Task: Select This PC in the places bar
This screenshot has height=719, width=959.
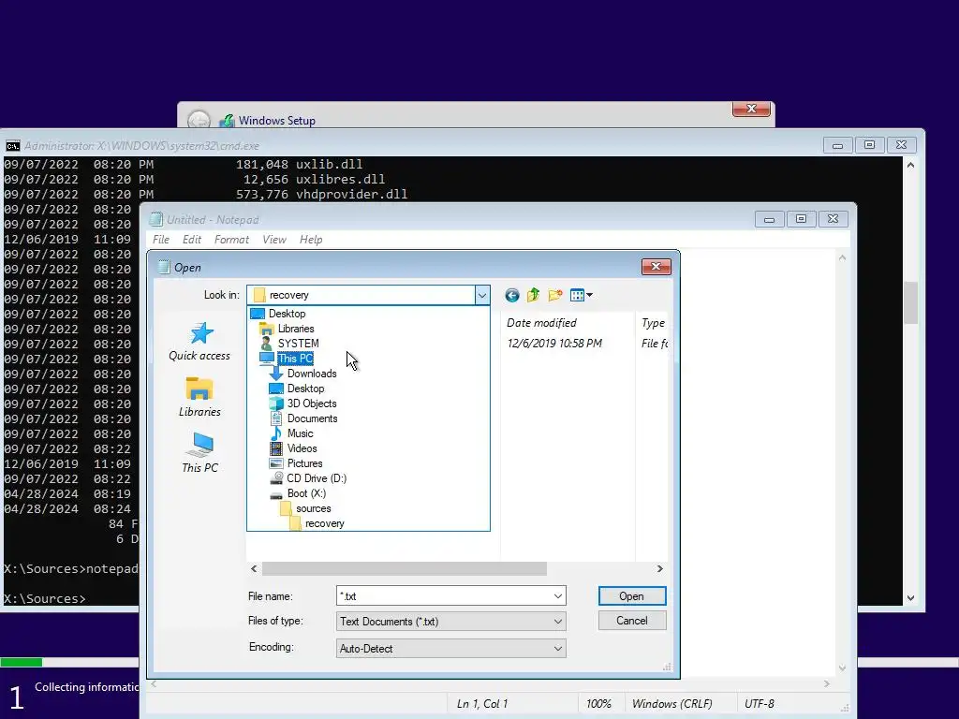Action: 200,453
